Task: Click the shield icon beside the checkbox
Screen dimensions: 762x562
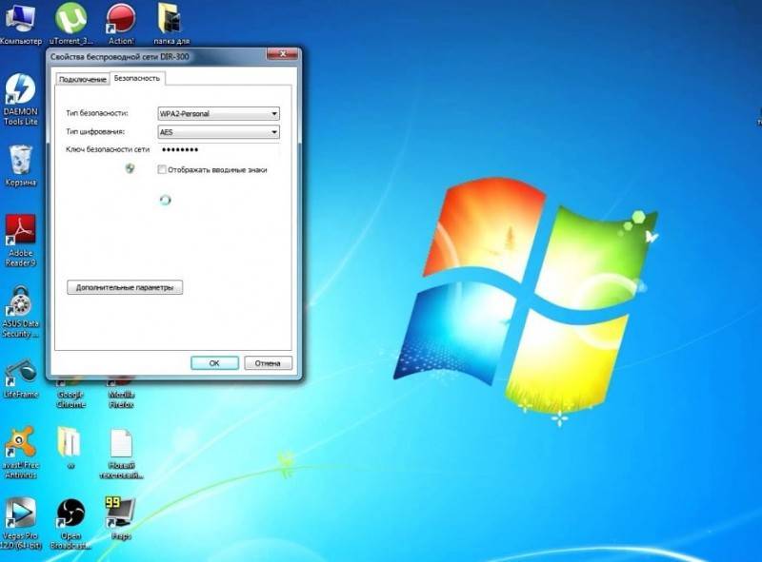Action: tap(130, 169)
